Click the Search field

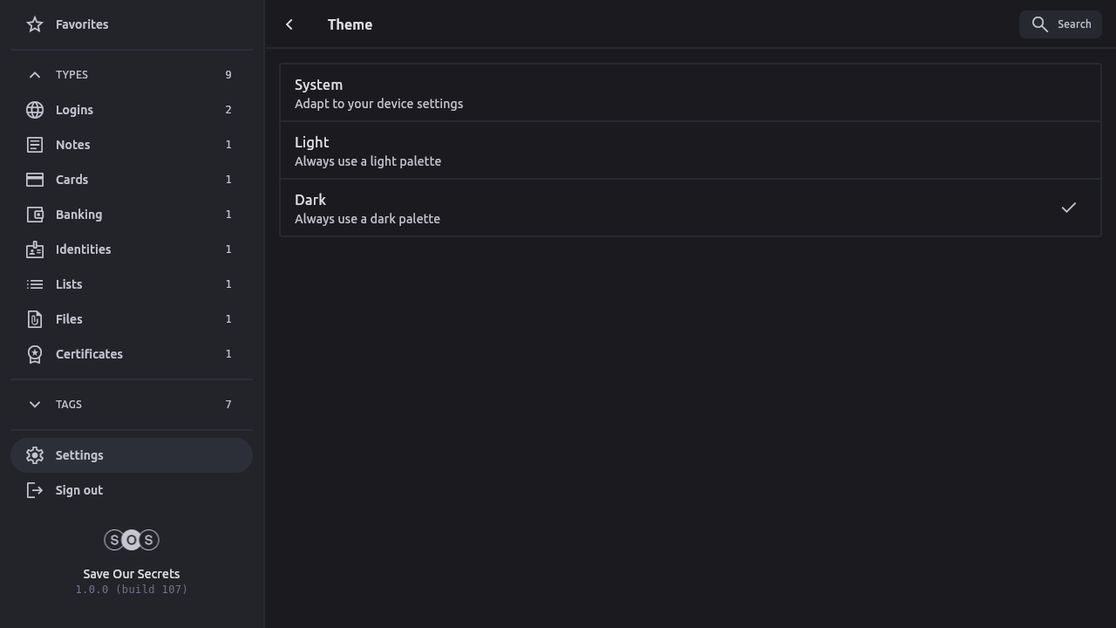(x=1060, y=24)
